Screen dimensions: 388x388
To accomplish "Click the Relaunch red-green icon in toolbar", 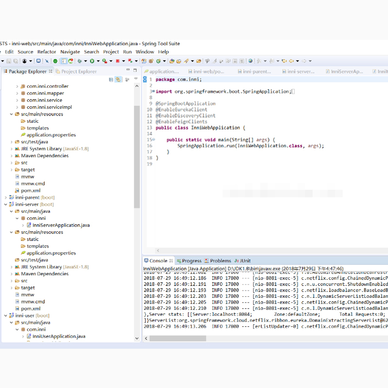I will point(130,61).
